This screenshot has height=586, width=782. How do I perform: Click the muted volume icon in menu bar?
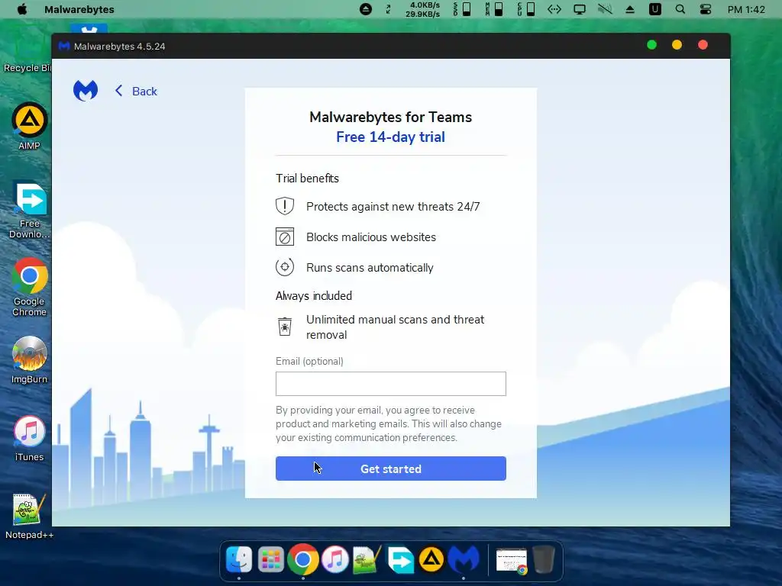pos(605,9)
